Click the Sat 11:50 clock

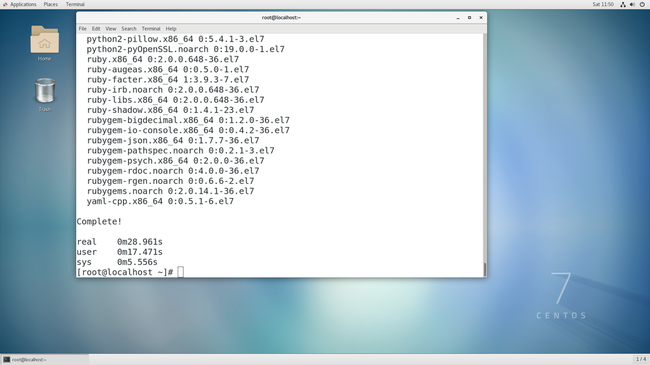[x=603, y=5]
